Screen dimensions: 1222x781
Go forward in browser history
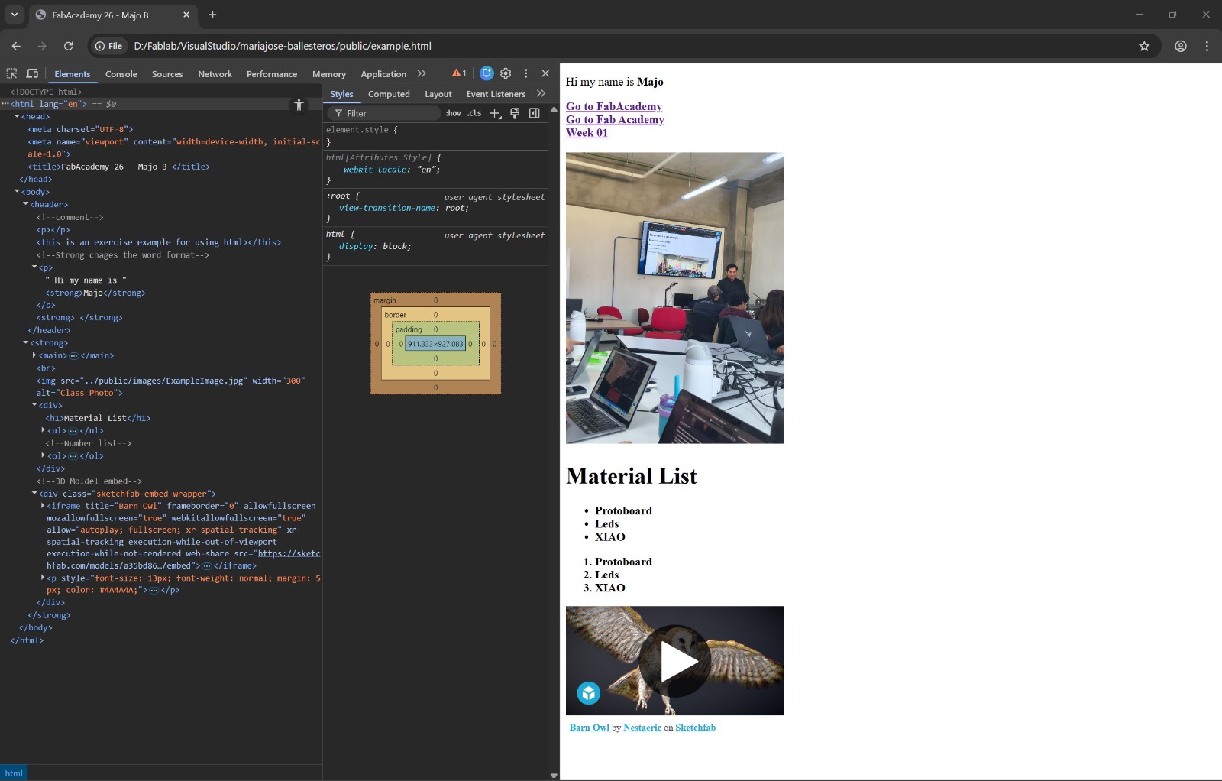pos(42,46)
